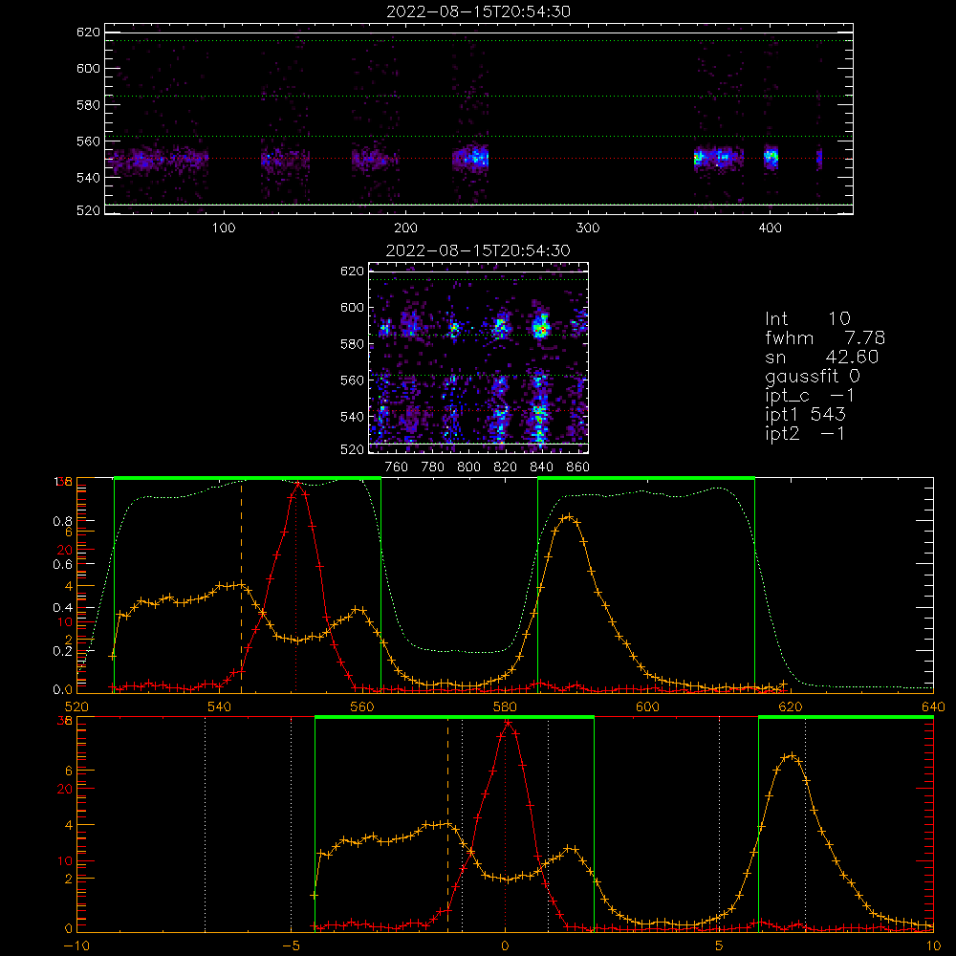Click the timestamp title above the top spectrum image
956x956 pixels.
click(x=478, y=11)
